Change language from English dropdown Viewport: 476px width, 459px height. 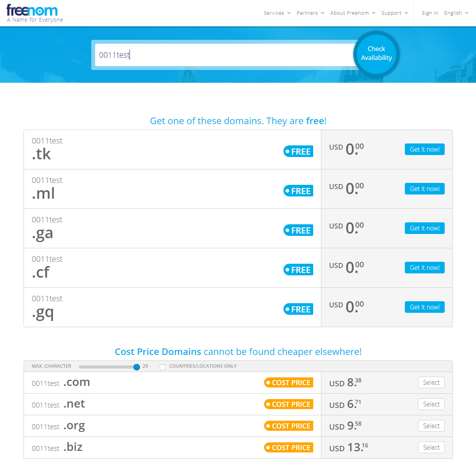pyautogui.click(x=456, y=13)
